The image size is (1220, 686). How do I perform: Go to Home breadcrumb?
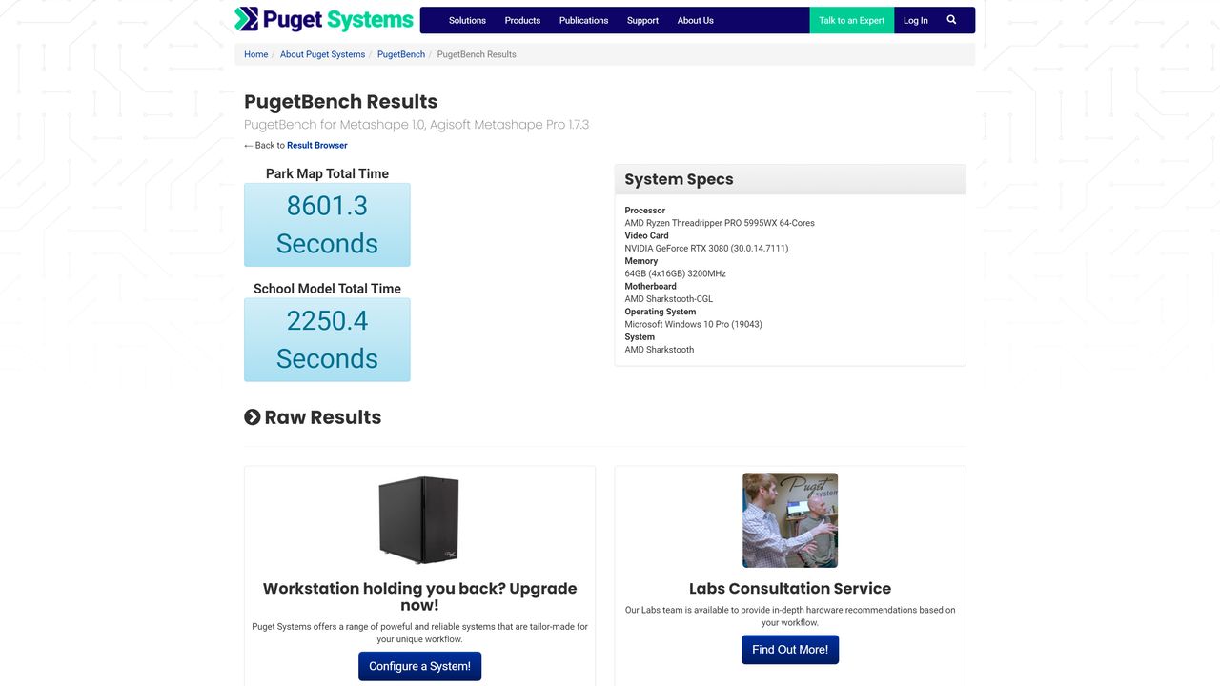pos(256,54)
